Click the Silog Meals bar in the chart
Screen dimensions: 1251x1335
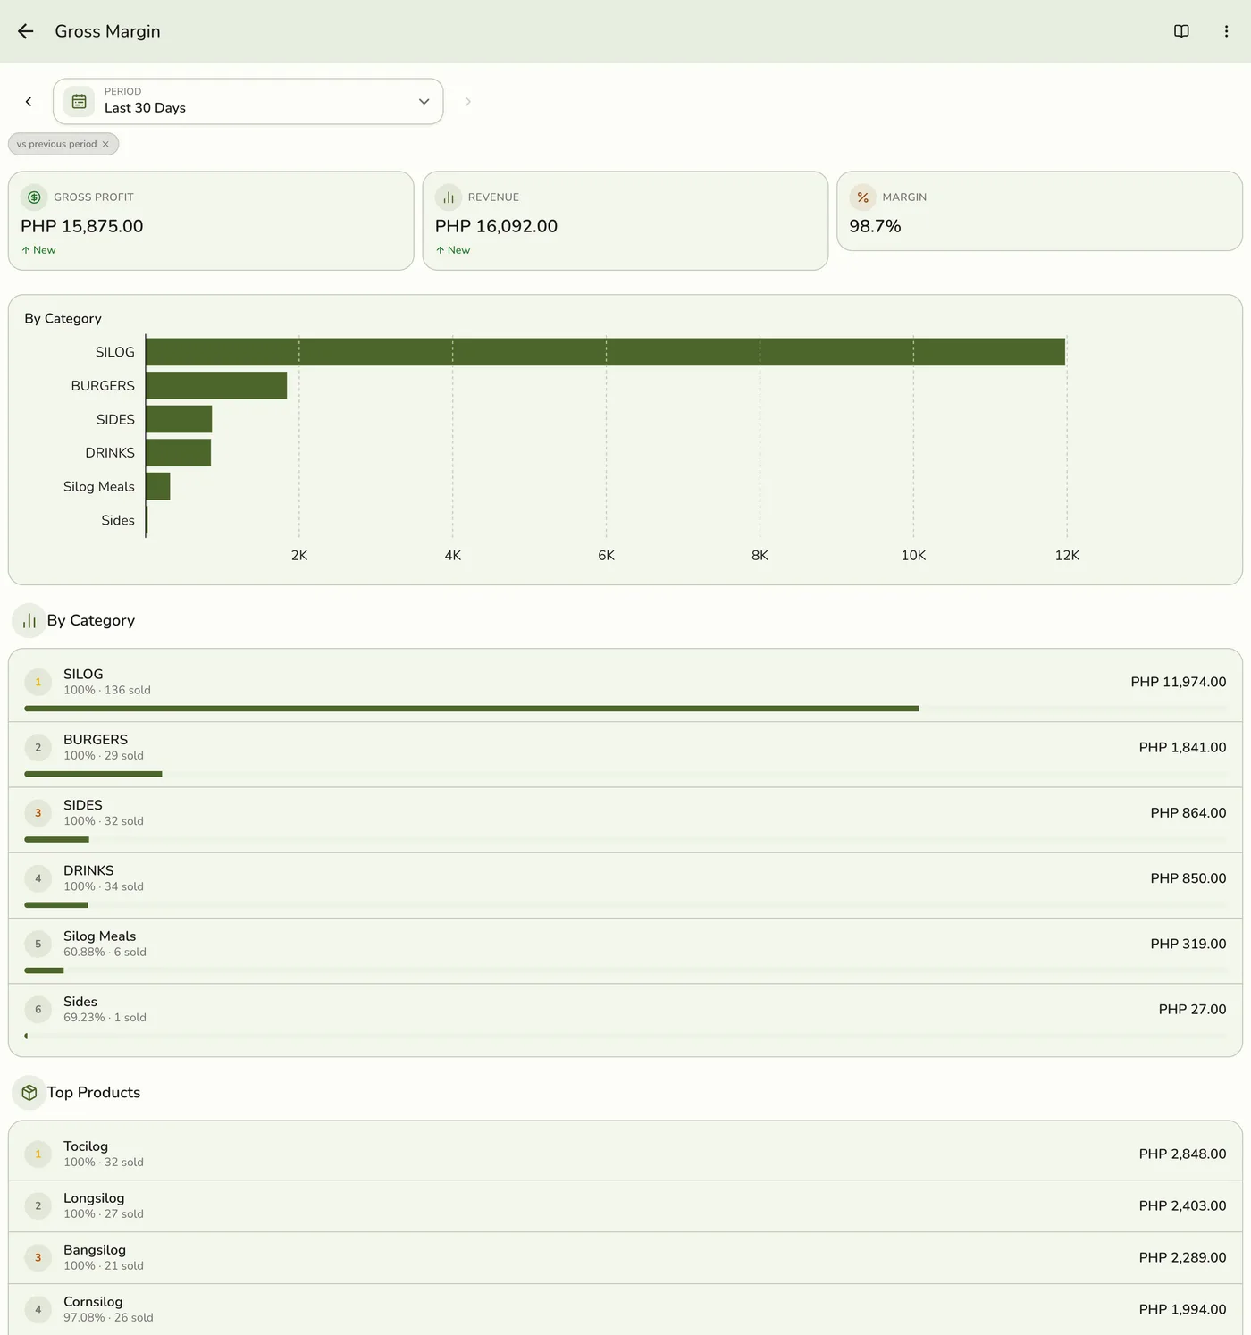point(157,486)
